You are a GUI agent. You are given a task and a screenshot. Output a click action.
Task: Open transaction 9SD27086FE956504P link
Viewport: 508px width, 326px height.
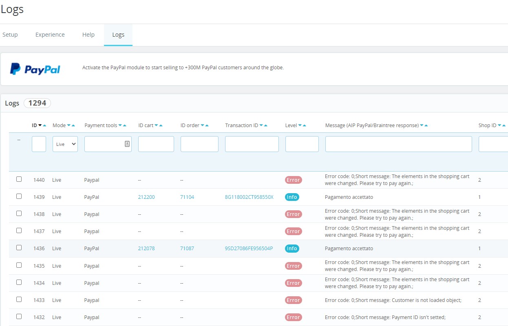249,249
